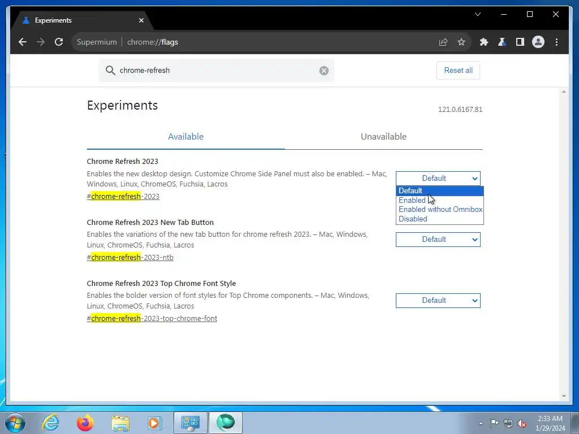Launch Internet Explorer from taskbar
Viewport: 579px width, 434px height.
pyautogui.click(x=50, y=423)
